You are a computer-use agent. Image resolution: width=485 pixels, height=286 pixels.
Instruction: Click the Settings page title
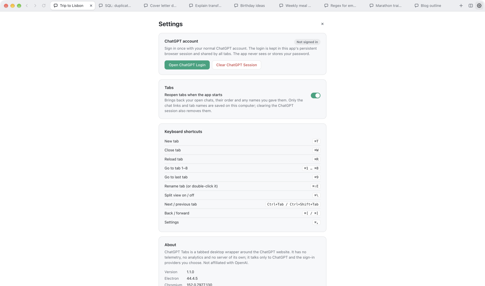(x=171, y=24)
